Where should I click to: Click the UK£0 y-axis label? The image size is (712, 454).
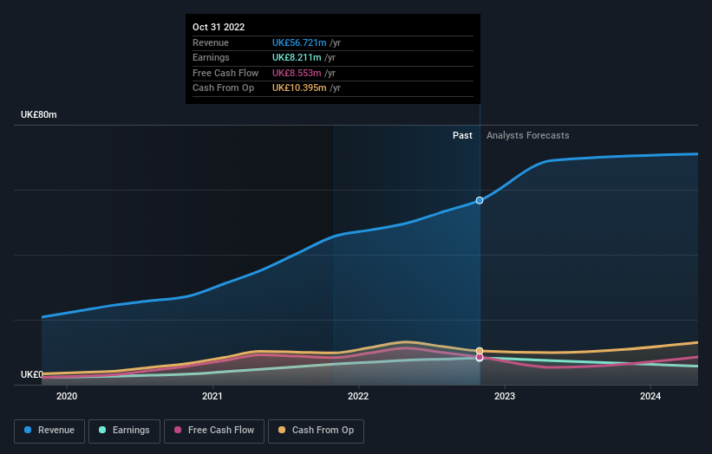pyautogui.click(x=31, y=374)
